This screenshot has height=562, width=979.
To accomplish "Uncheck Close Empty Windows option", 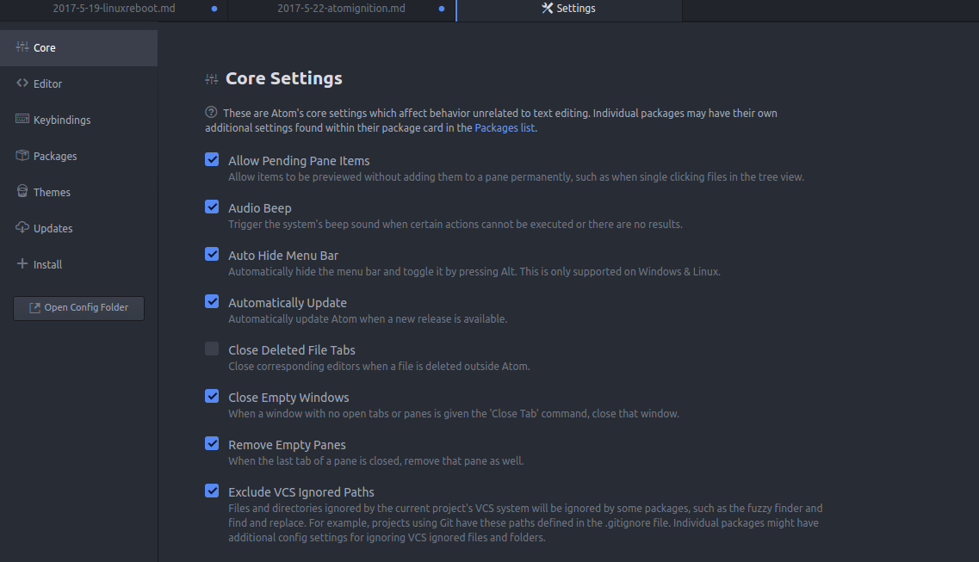I will coord(213,396).
